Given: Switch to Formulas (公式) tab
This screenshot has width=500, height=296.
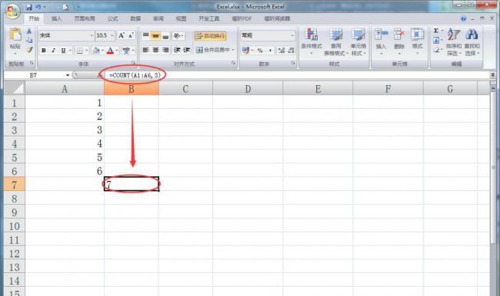Looking at the screenshot, I should (112, 18).
